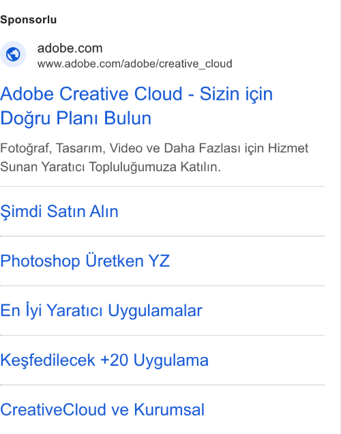Click the Sunan Yaratıcı Topluluğumuza Katılın text
The height and width of the screenshot is (434, 341).
point(110,167)
